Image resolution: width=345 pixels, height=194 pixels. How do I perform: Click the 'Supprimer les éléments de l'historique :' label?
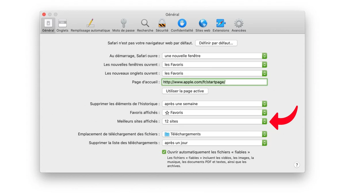click(x=125, y=104)
